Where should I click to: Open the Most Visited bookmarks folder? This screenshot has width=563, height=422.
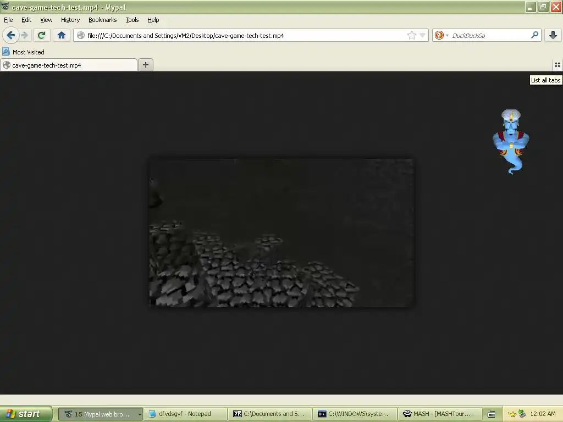click(x=23, y=52)
